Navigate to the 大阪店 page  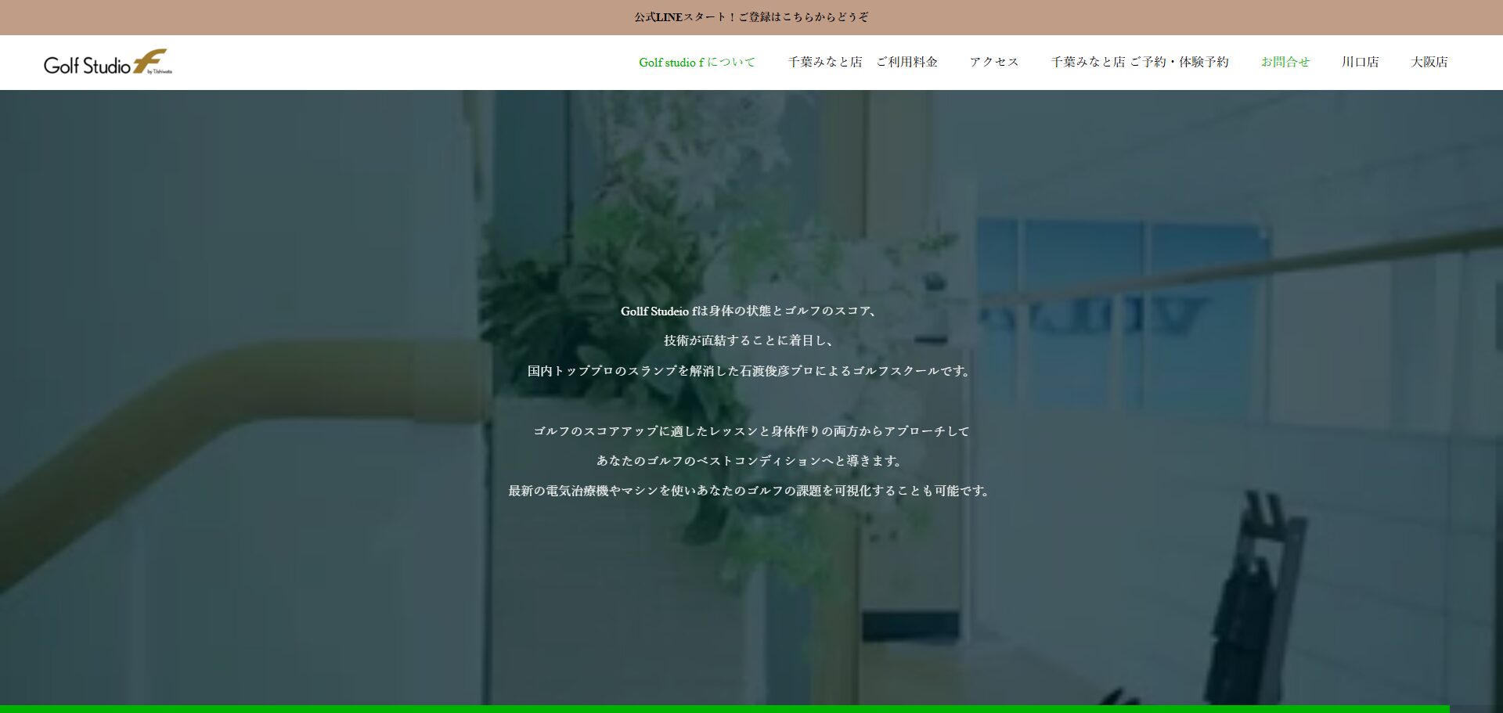[1429, 63]
